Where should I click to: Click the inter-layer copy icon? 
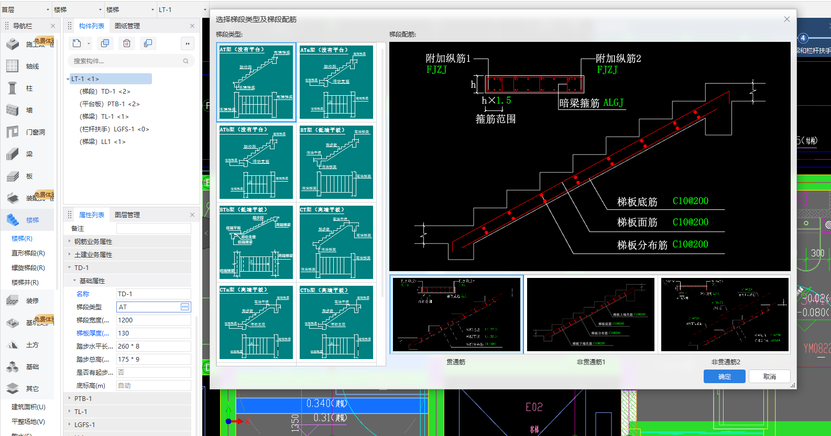click(x=148, y=43)
